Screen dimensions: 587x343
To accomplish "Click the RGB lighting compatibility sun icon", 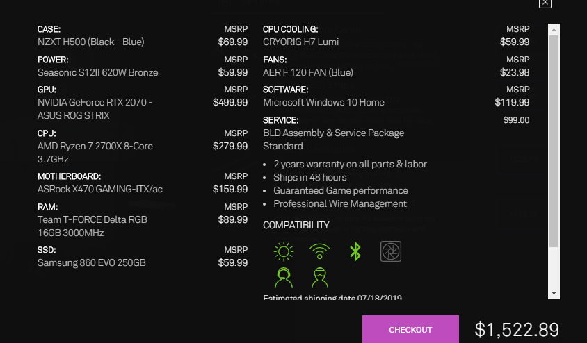I will click(x=283, y=251).
